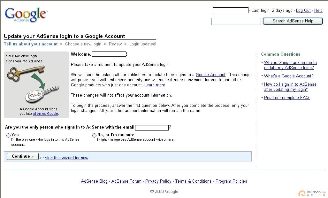Click the Log Out link
The height and width of the screenshot is (198, 328).
click(303, 11)
